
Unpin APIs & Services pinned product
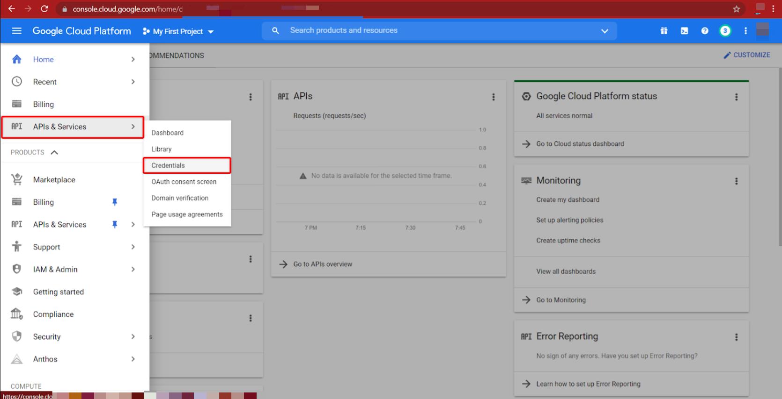[114, 224]
